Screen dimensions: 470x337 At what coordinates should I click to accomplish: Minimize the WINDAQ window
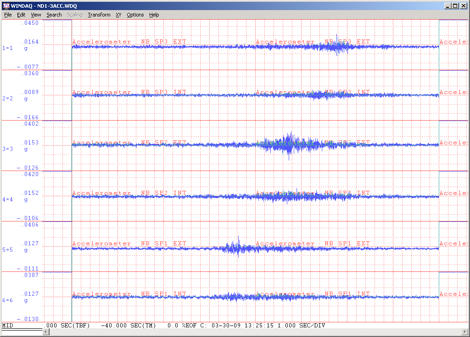click(x=448, y=6)
